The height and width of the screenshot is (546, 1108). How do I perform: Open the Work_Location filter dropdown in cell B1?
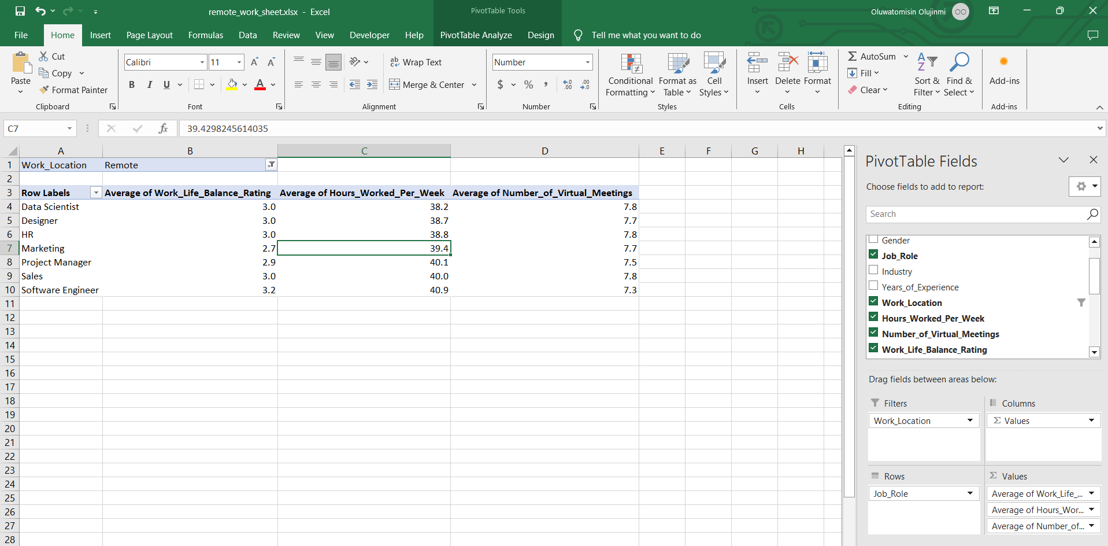pyautogui.click(x=271, y=165)
